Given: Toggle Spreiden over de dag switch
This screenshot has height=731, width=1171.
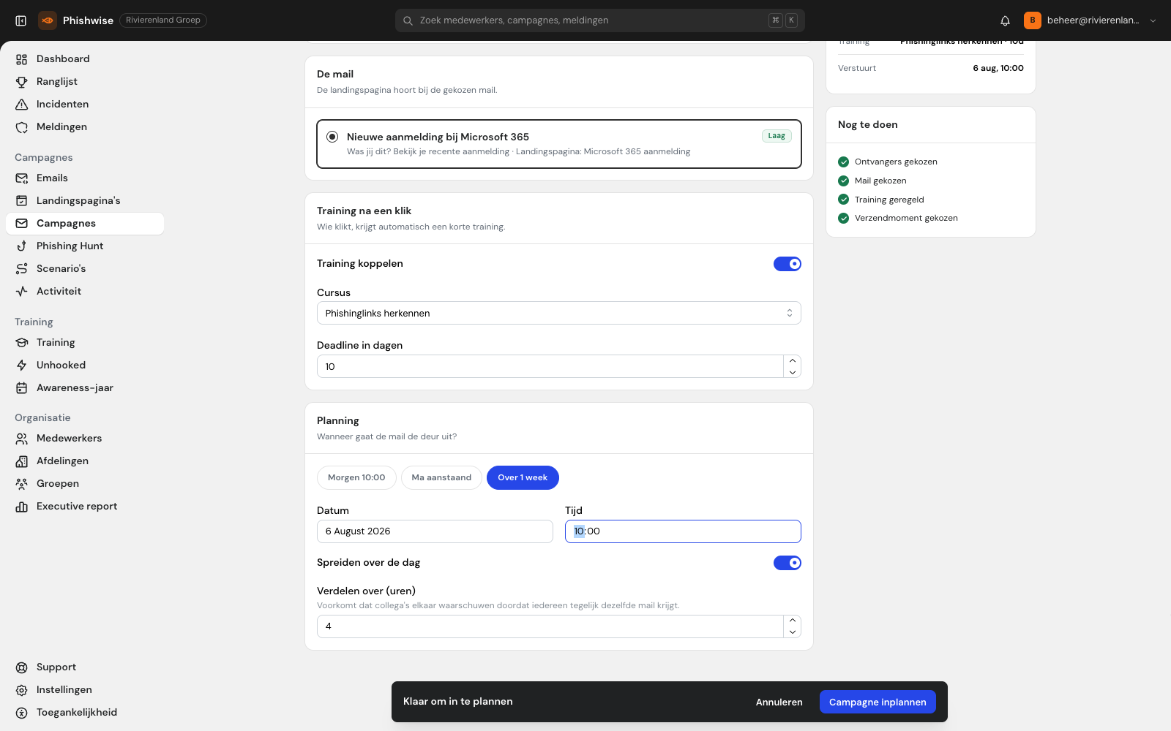Looking at the screenshot, I should [787, 563].
